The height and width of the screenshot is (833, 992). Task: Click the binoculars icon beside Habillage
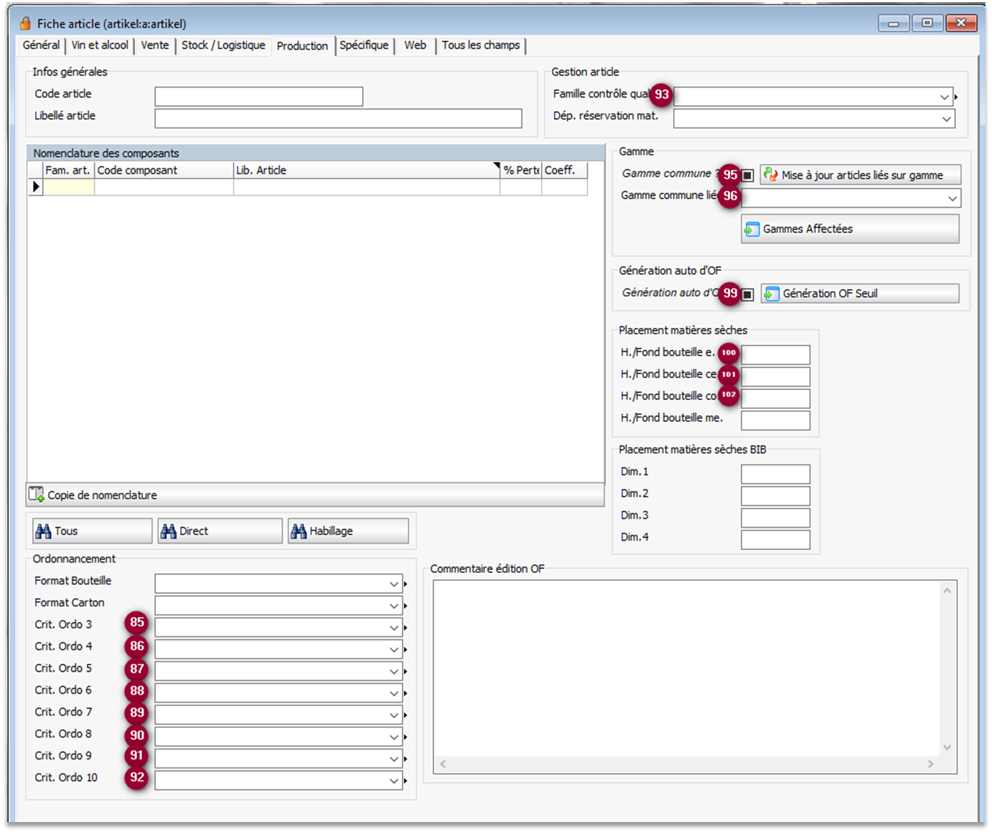(x=298, y=531)
